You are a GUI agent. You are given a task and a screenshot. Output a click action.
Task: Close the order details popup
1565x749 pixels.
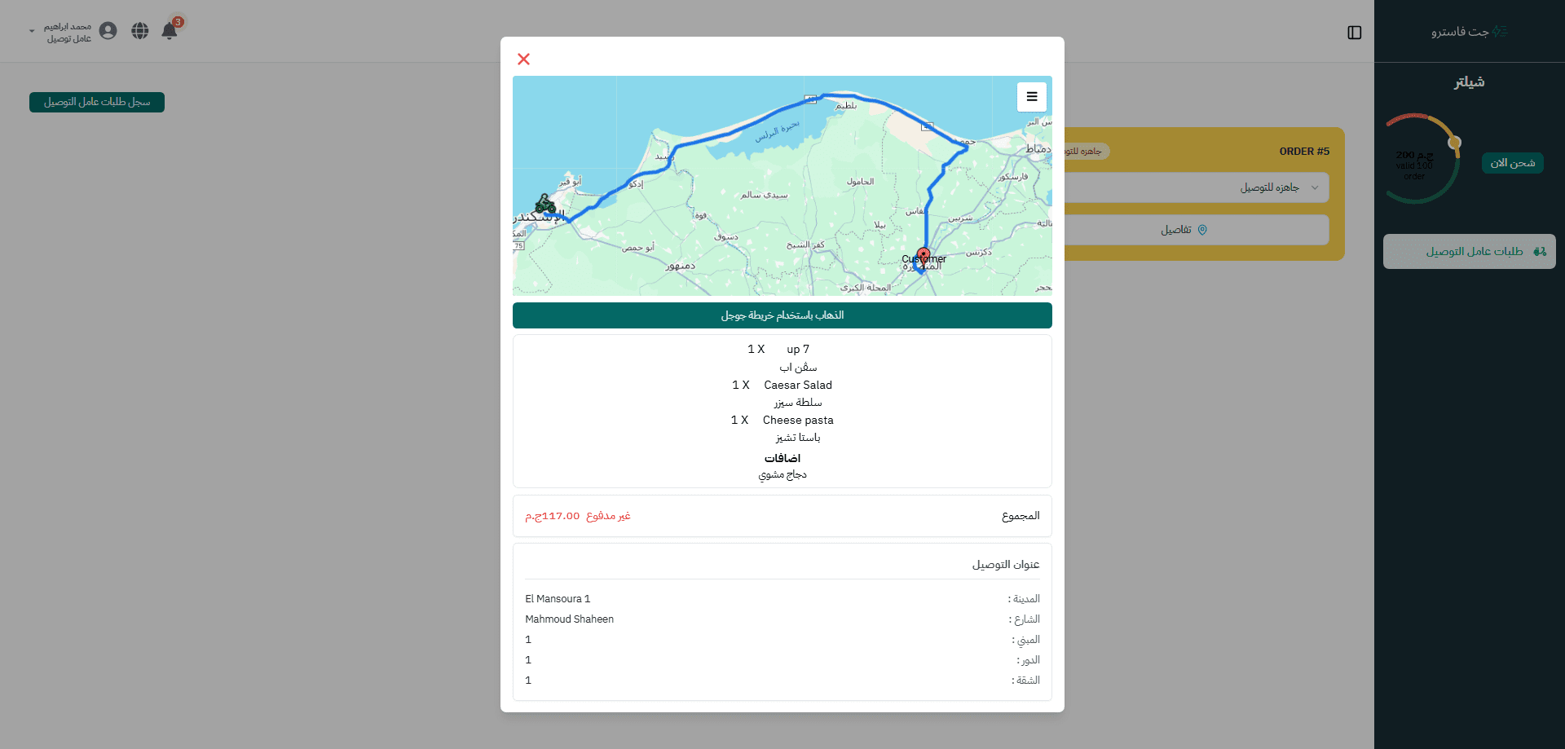(x=523, y=59)
